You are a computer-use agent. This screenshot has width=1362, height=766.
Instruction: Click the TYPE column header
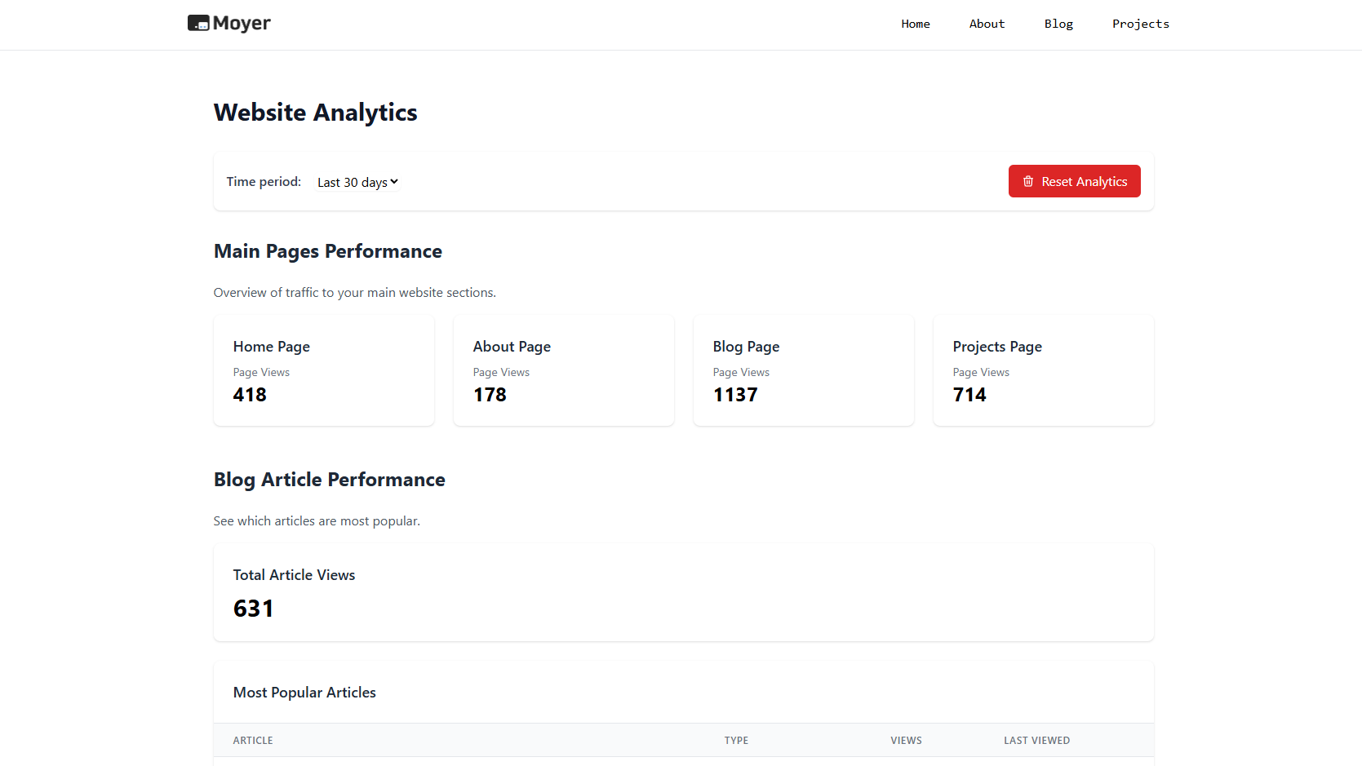(736, 741)
